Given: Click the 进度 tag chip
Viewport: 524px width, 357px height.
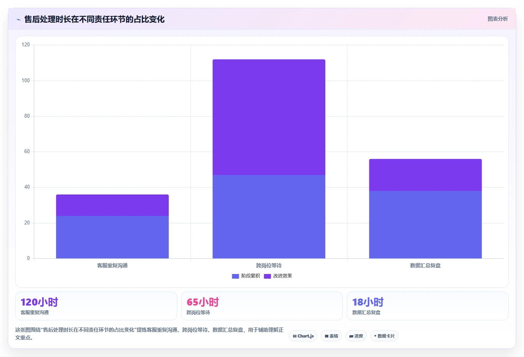Looking at the screenshot, I should (x=356, y=336).
